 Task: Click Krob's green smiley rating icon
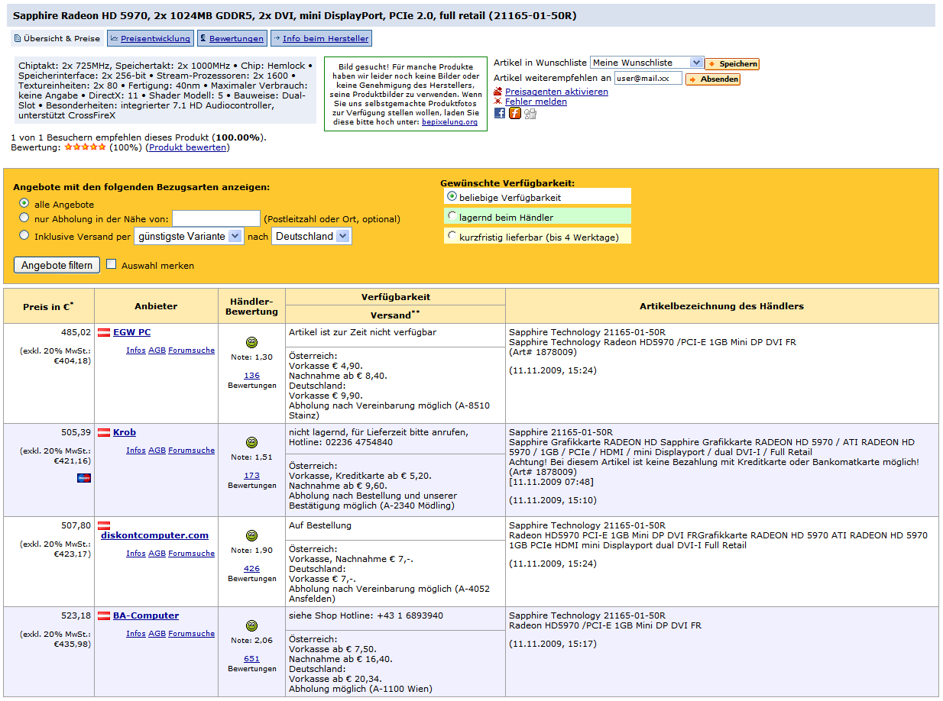(252, 442)
